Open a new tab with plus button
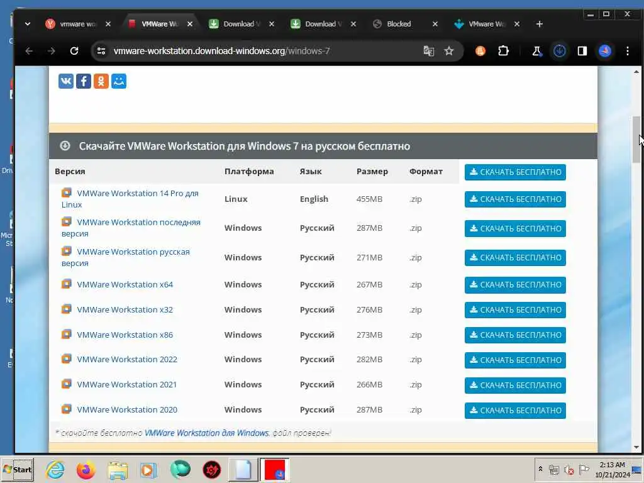Viewport: 644px width, 483px height. click(539, 24)
